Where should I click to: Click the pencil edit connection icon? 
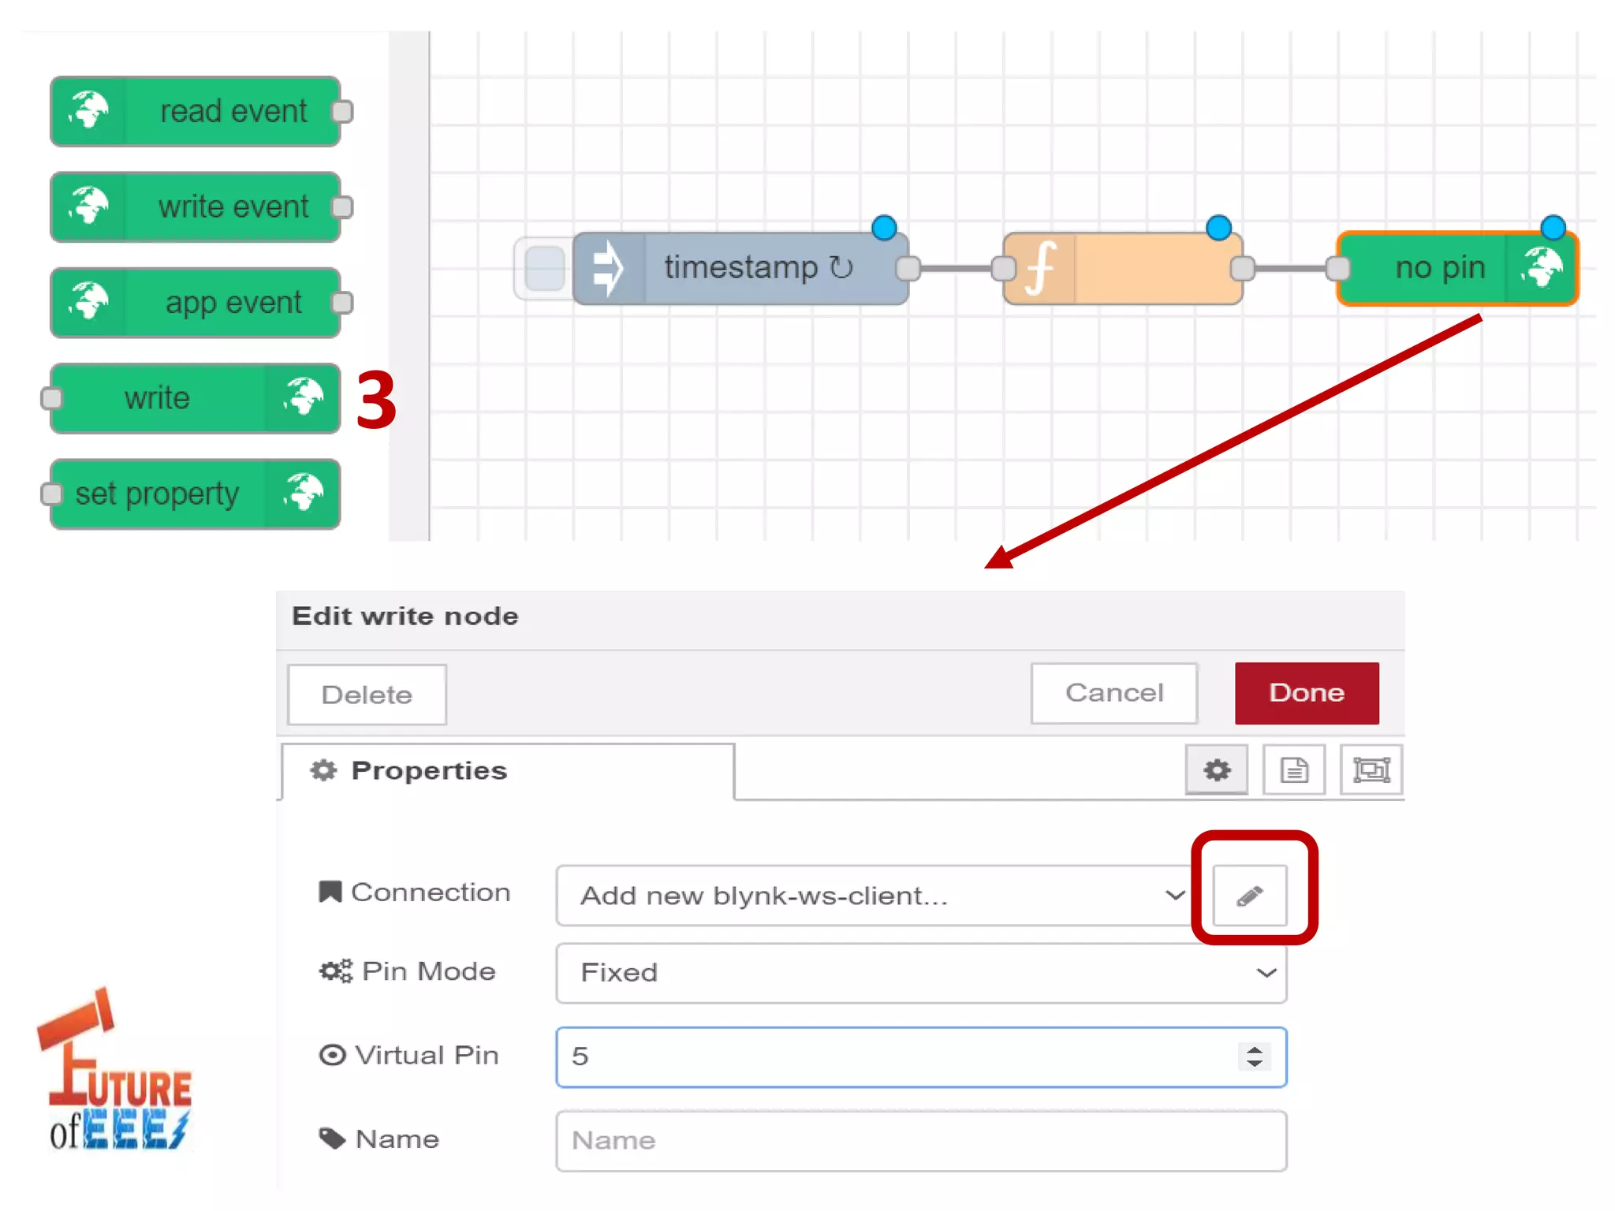[x=1249, y=895]
